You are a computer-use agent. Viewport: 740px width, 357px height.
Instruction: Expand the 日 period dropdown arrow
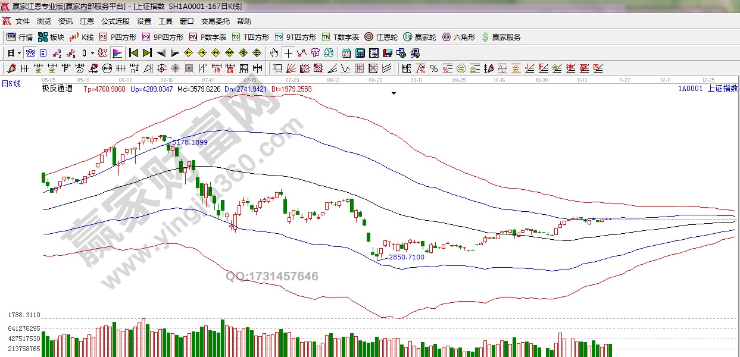(19, 53)
